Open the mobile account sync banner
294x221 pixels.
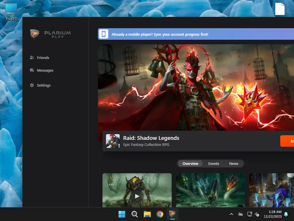196,34
